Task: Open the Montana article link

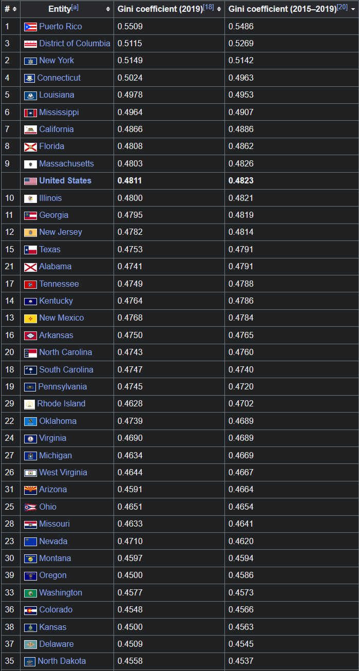Action: tap(55, 558)
